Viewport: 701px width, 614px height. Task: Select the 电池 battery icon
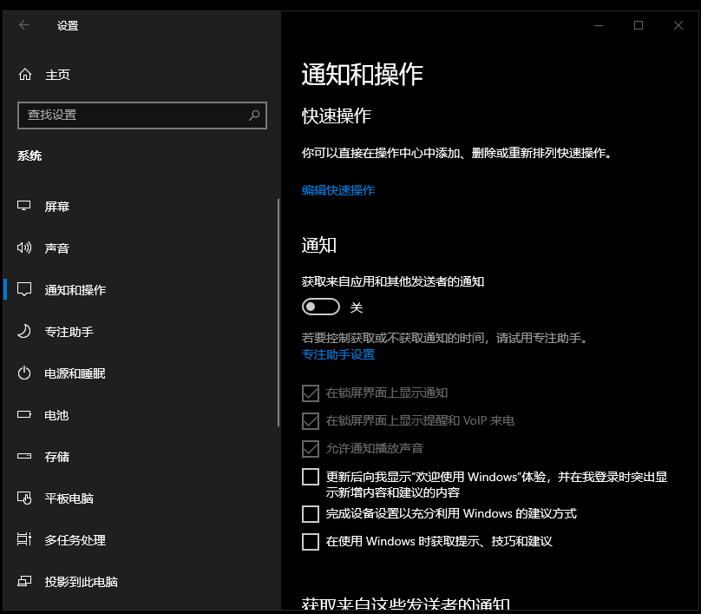point(24,415)
